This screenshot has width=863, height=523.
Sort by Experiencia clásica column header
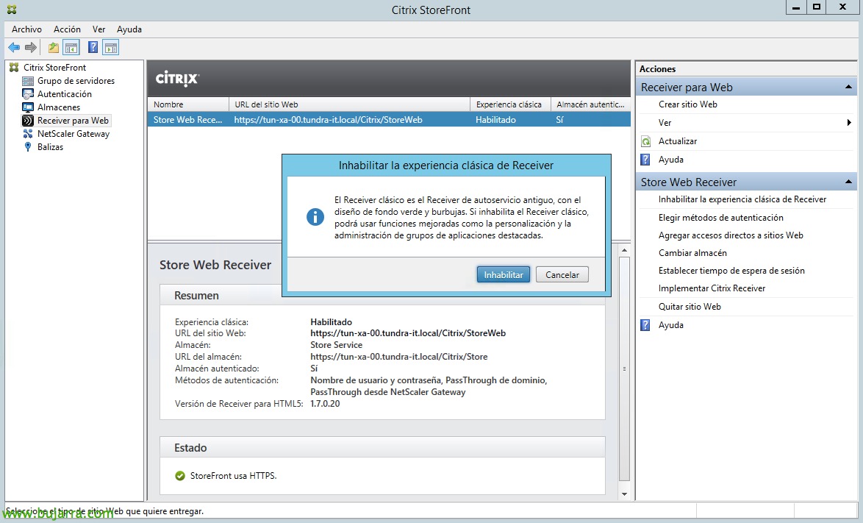510,104
